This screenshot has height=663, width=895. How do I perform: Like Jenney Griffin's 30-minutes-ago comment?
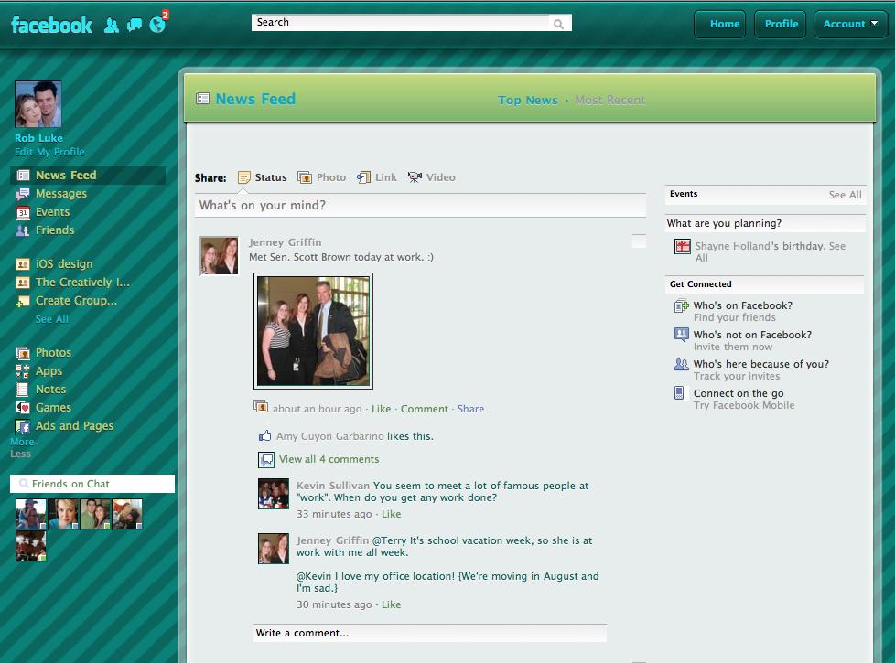pyautogui.click(x=391, y=604)
